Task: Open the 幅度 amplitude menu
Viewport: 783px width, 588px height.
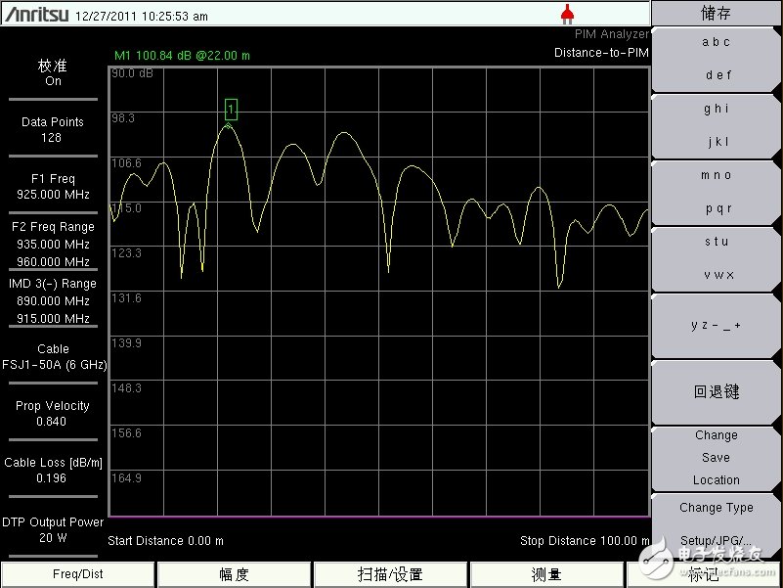Action: pyautogui.click(x=235, y=574)
